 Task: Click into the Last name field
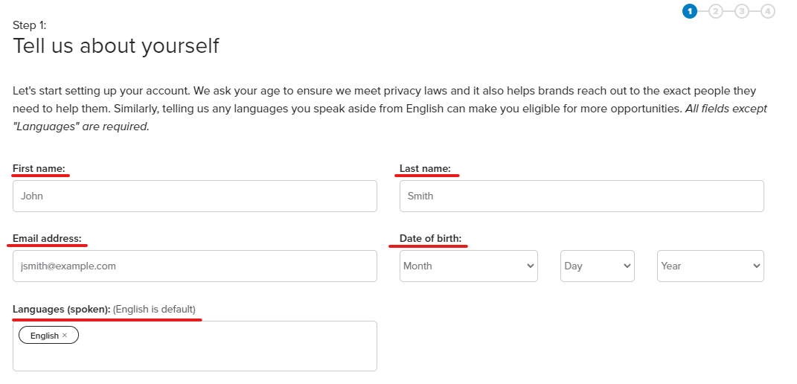coord(582,196)
